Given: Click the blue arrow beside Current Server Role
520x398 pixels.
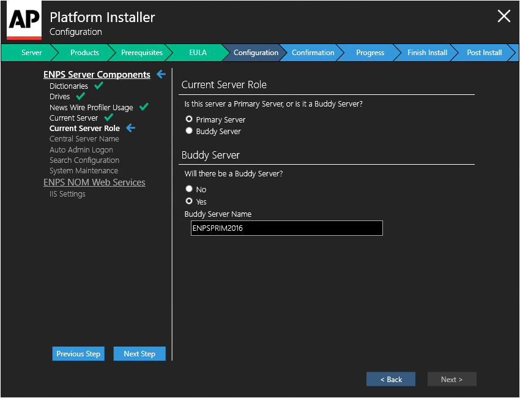Looking at the screenshot, I should [x=131, y=128].
